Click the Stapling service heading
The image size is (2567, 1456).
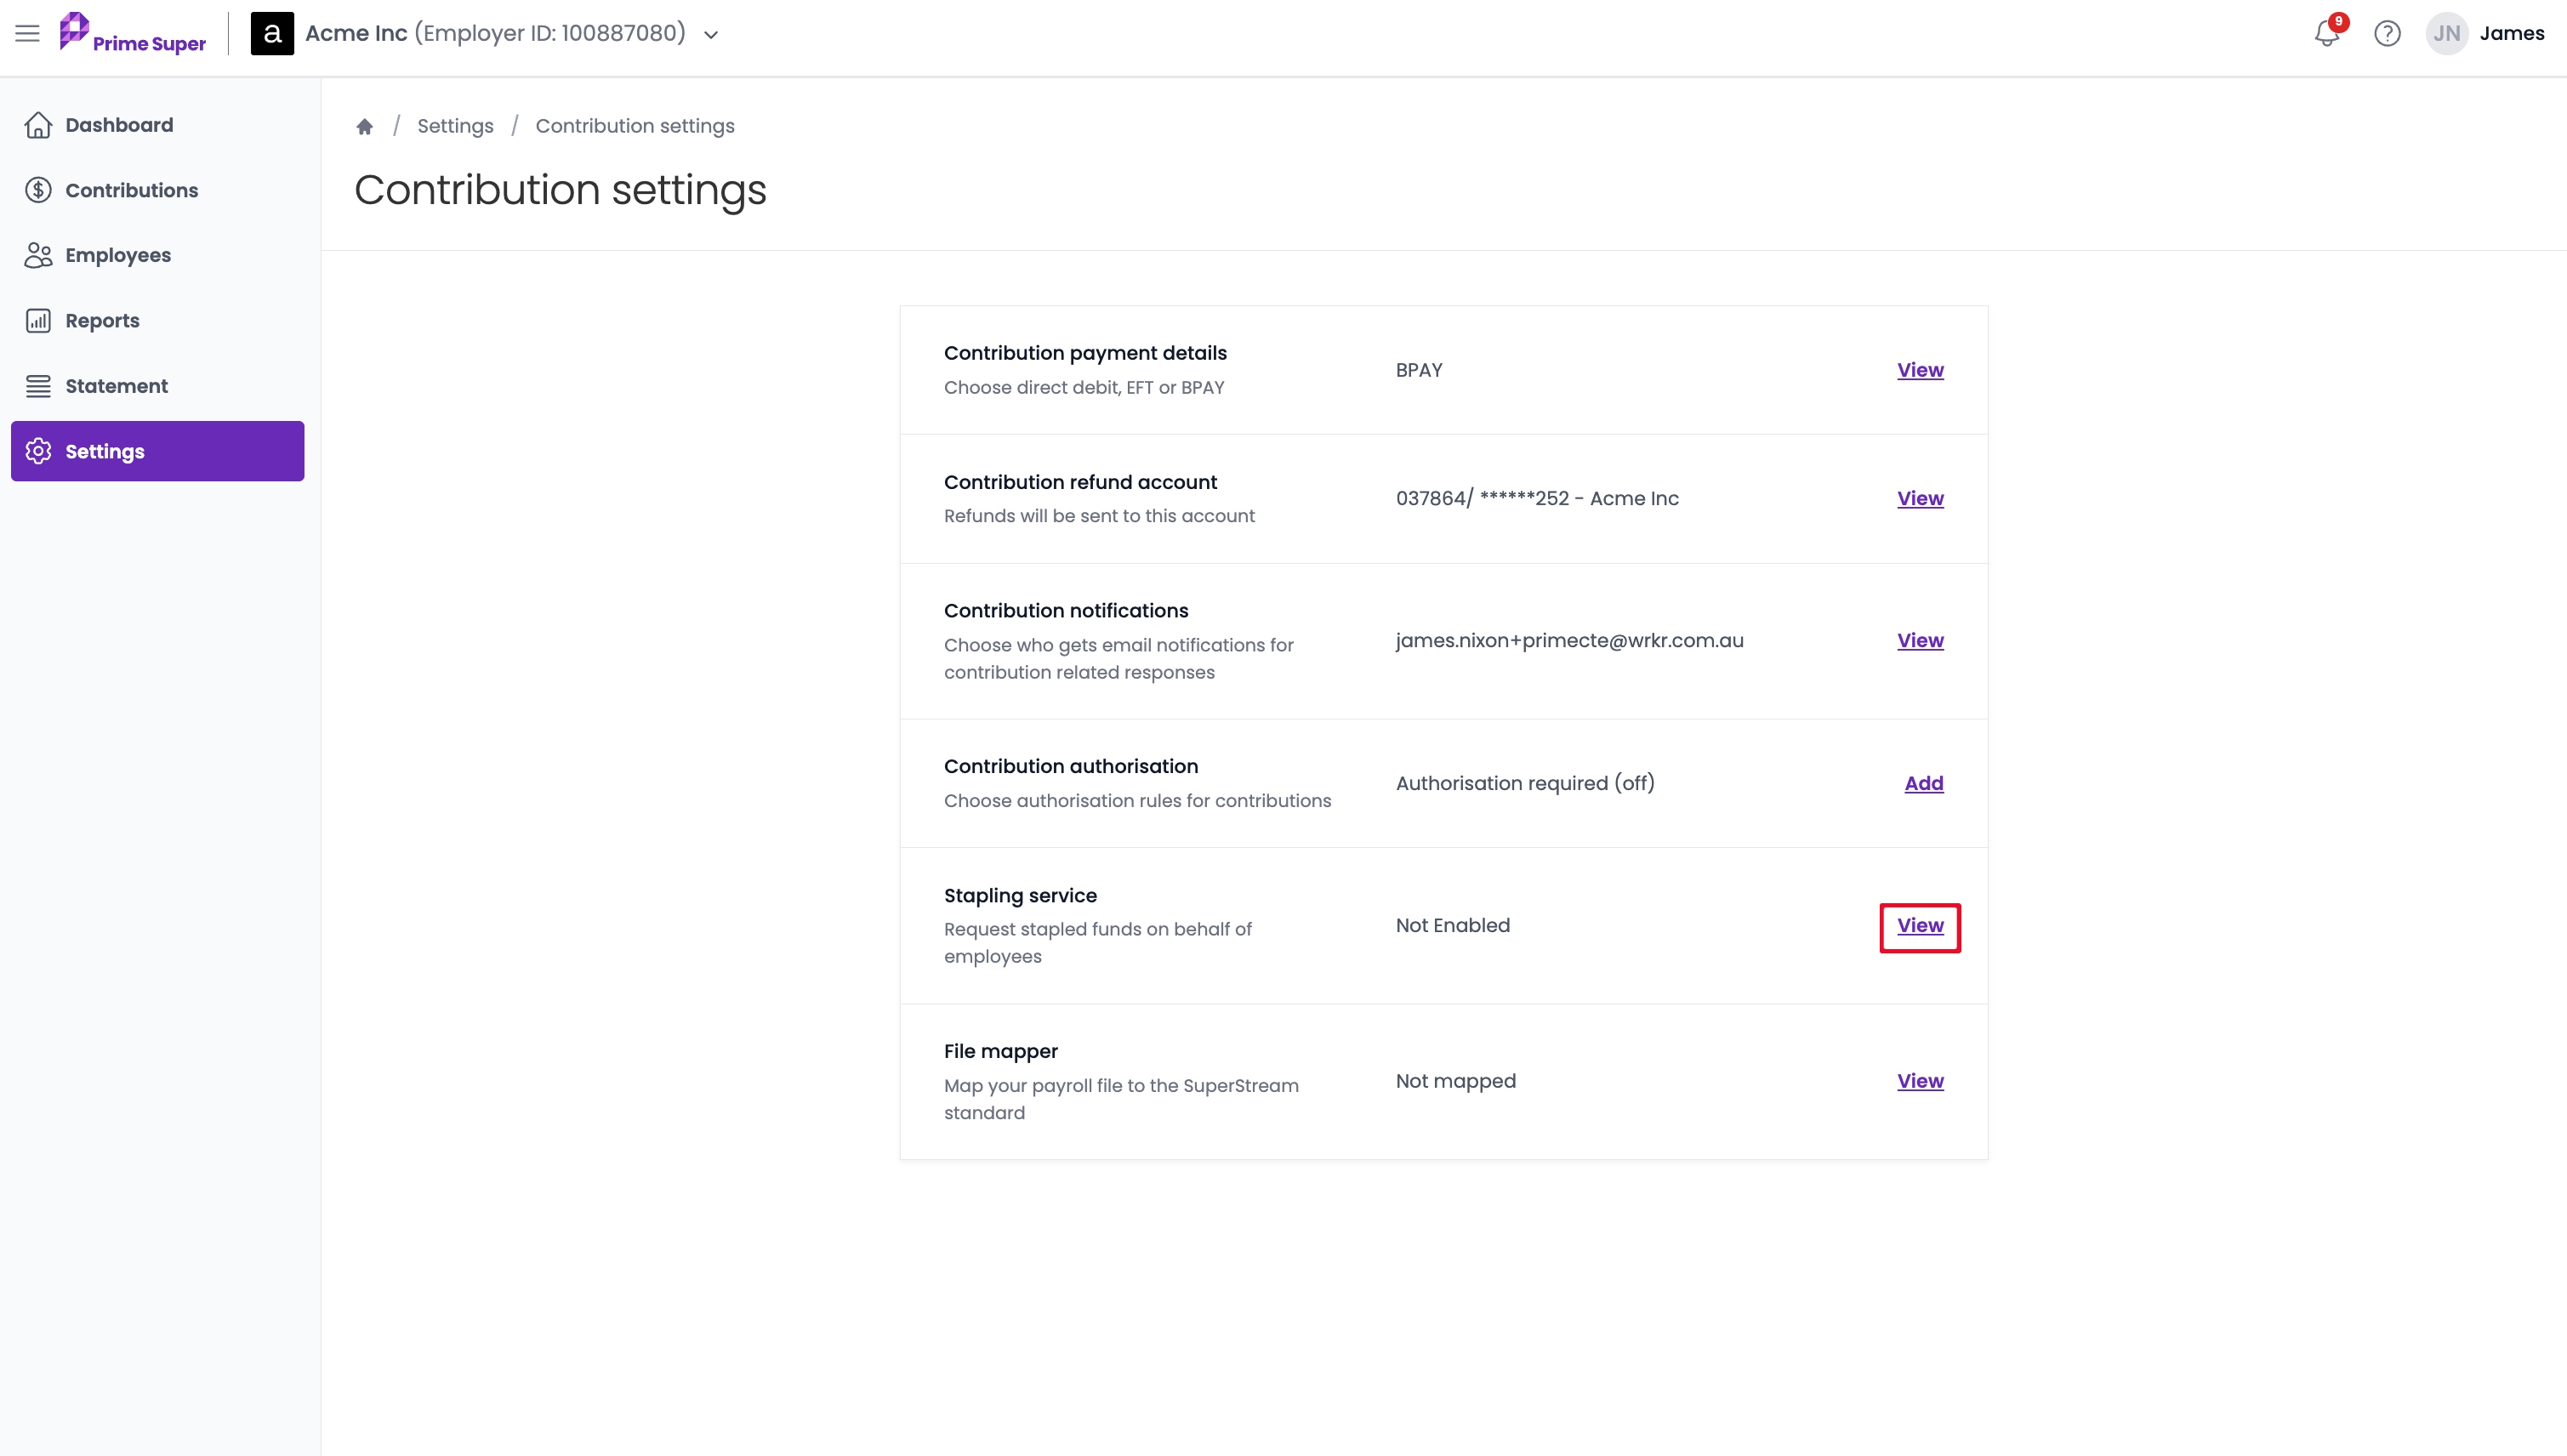tap(1020, 896)
